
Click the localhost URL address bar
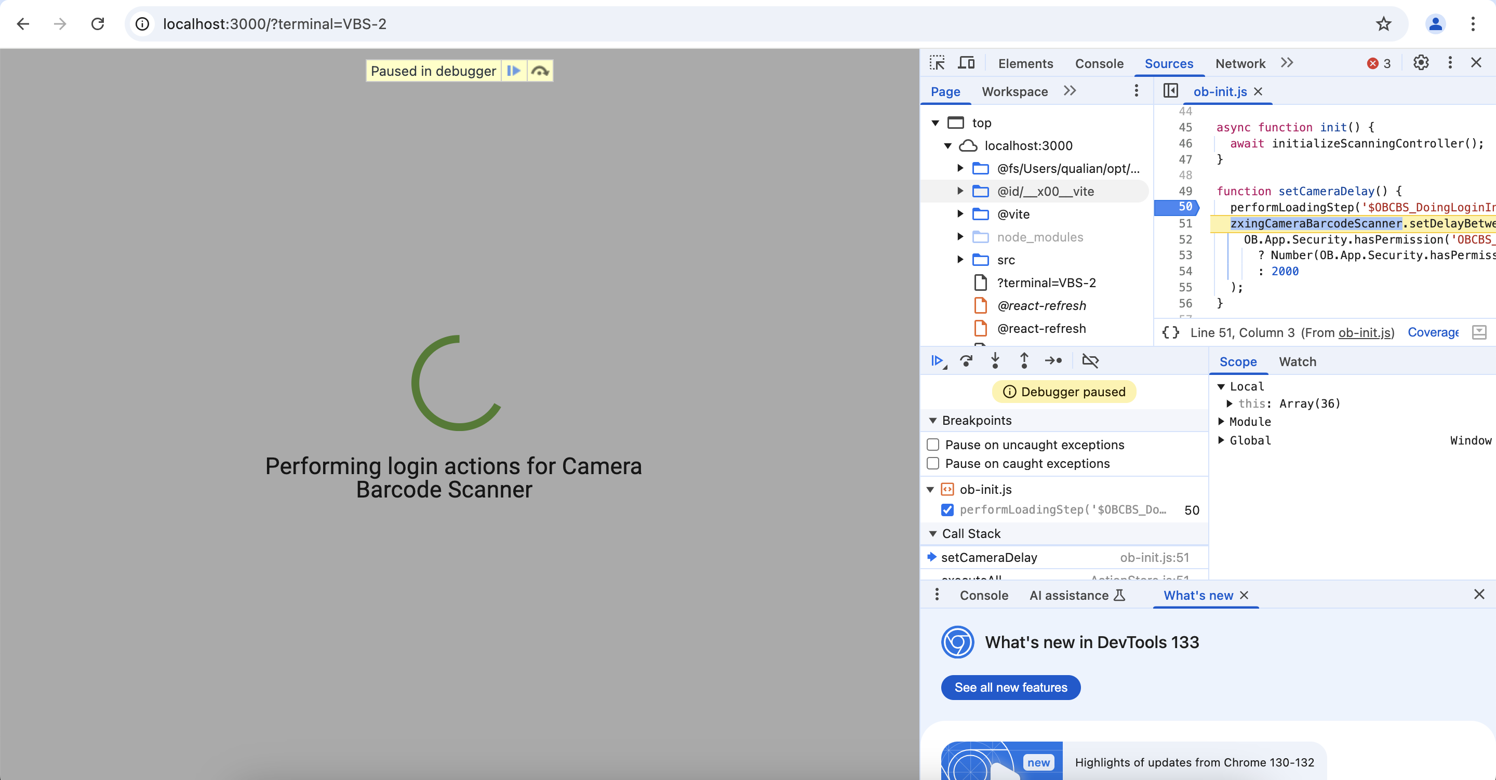[x=275, y=24]
